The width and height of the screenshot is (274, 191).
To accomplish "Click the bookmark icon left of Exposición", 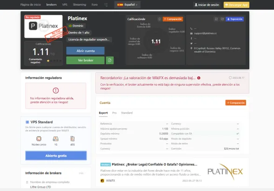I will click(x=216, y=19).
